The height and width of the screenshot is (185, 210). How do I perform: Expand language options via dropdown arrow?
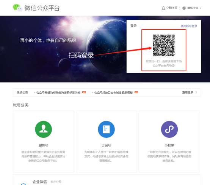201,8
